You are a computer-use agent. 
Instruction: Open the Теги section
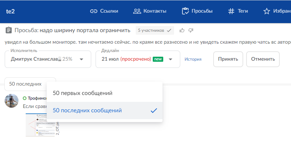[x=238, y=11]
